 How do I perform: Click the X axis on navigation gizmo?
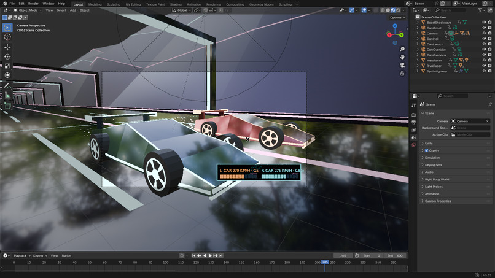coord(389,35)
